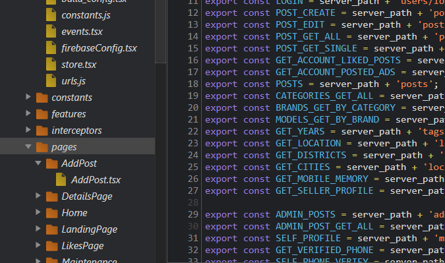
Task: Click the BRANDS_GET_BY_CATEGORY constant name
Action: click(335, 108)
